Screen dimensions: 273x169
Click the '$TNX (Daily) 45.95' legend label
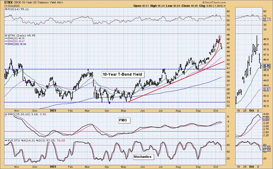tap(22, 36)
